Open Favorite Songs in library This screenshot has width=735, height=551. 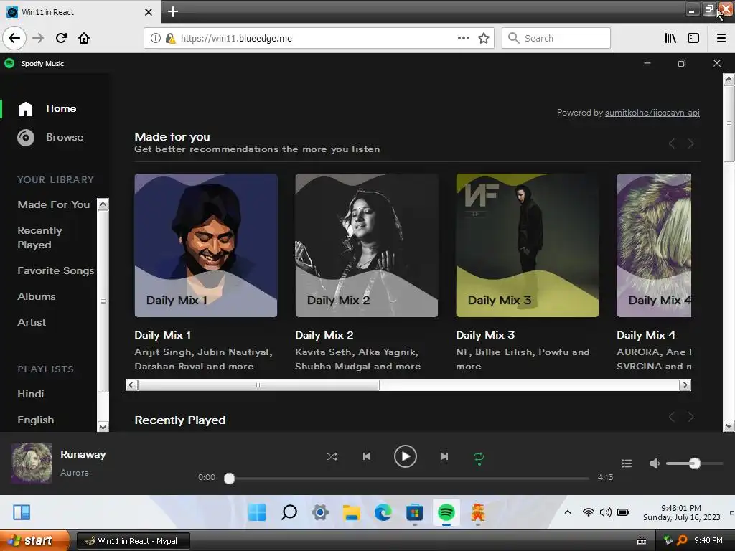point(56,270)
